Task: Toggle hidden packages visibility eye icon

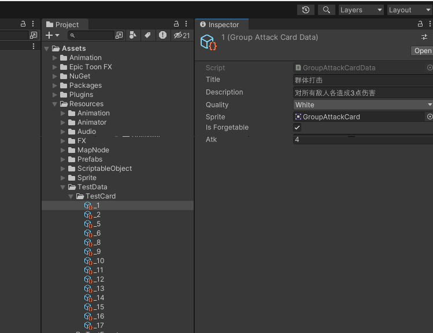Action: click(x=182, y=36)
